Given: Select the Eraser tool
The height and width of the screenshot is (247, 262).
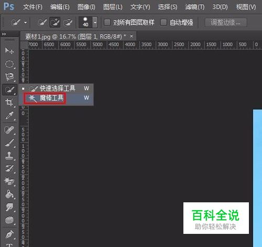Looking at the screenshot, I should click(9, 181).
